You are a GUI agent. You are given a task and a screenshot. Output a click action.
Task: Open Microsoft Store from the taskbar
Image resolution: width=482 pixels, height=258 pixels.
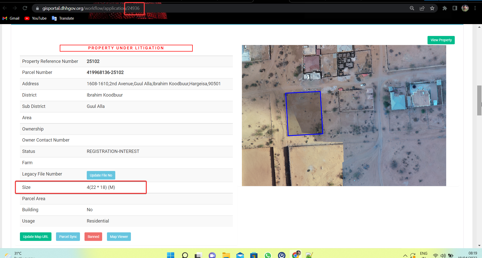(x=254, y=255)
